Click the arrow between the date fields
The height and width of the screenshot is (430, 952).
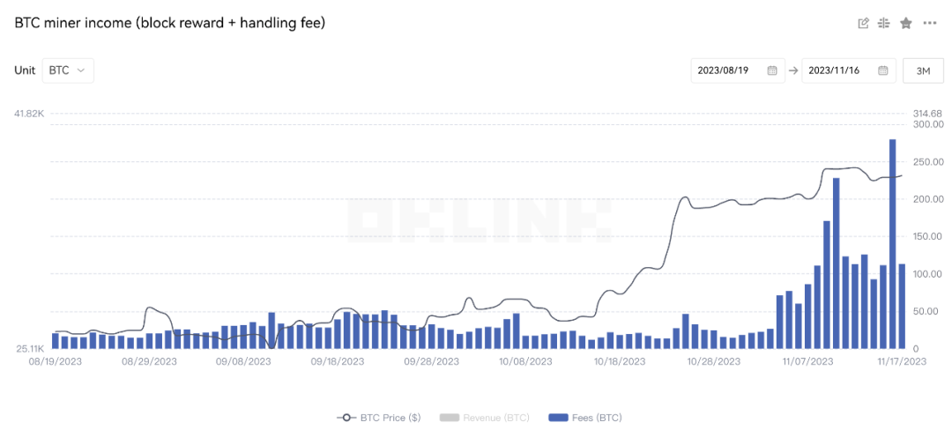(793, 70)
